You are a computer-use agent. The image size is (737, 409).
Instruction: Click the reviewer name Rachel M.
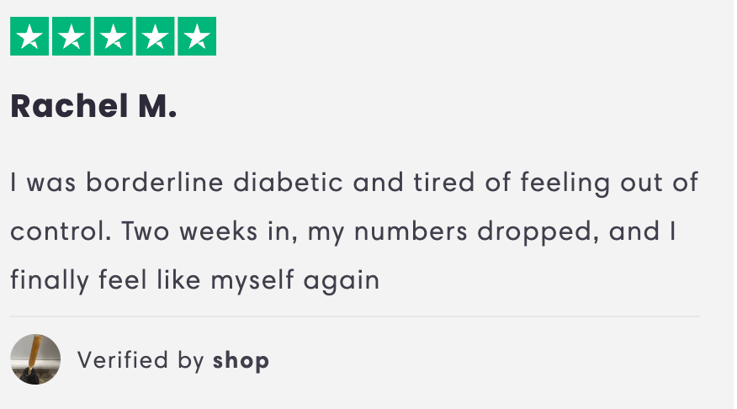(93, 106)
